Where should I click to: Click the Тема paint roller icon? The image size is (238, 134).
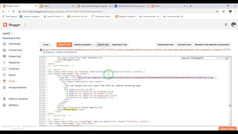4,81
